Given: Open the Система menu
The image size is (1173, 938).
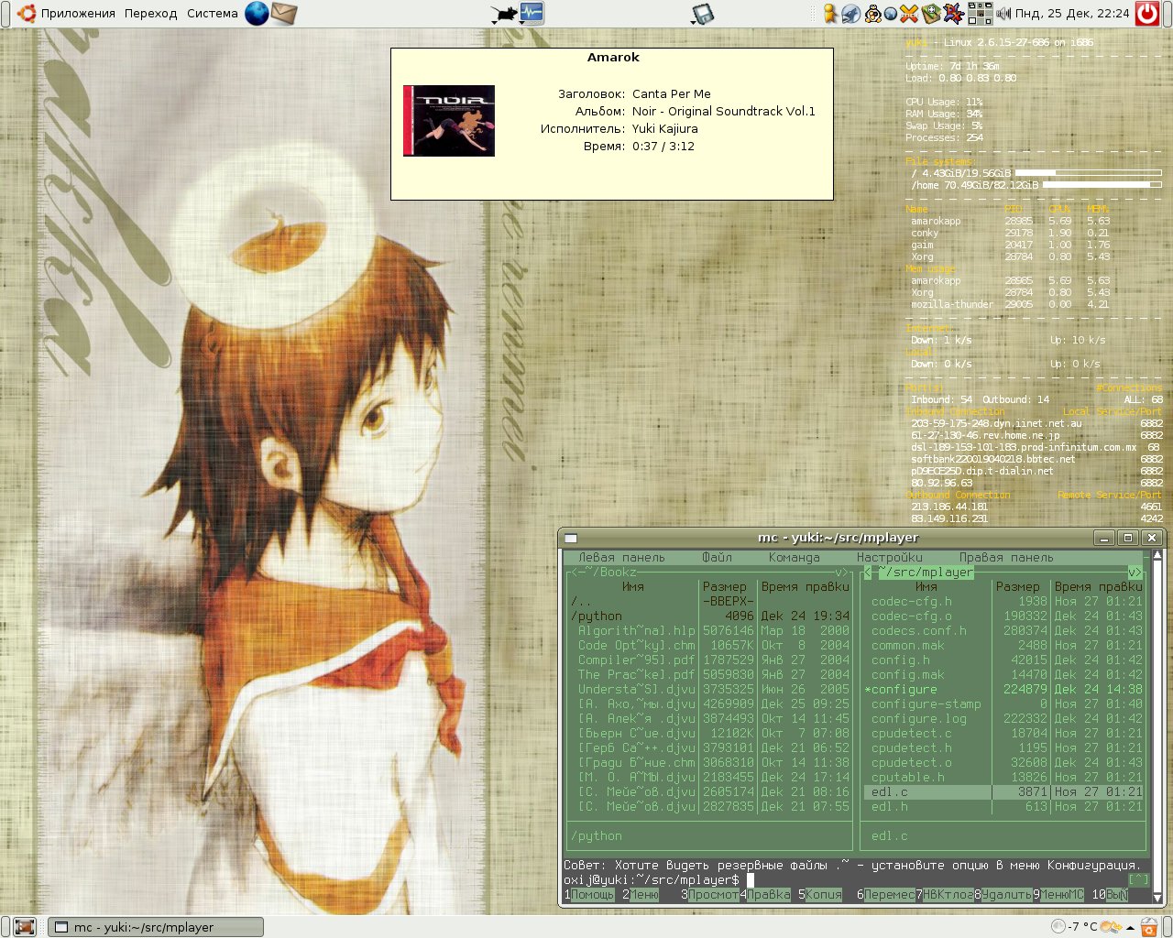Looking at the screenshot, I should click(x=212, y=14).
